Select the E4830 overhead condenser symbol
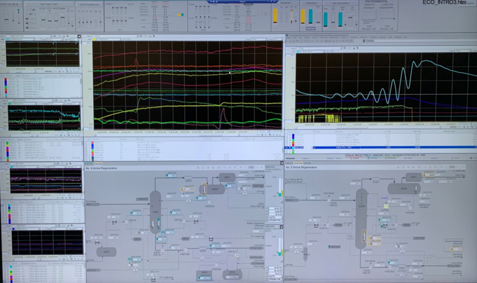This screenshot has height=283, width=477. click(189, 178)
